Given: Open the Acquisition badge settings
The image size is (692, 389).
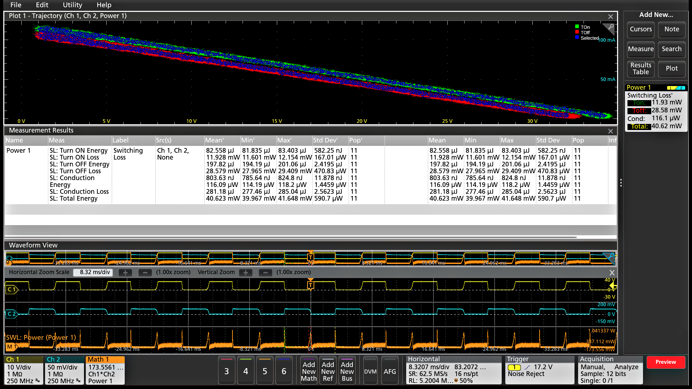Looking at the screenshot, I should (610, 370).
